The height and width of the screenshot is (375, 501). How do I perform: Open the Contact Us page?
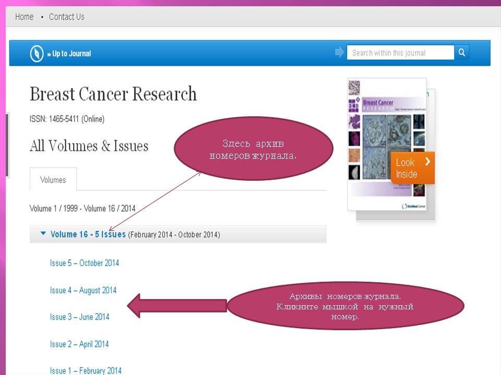click(x=66, y=17)
